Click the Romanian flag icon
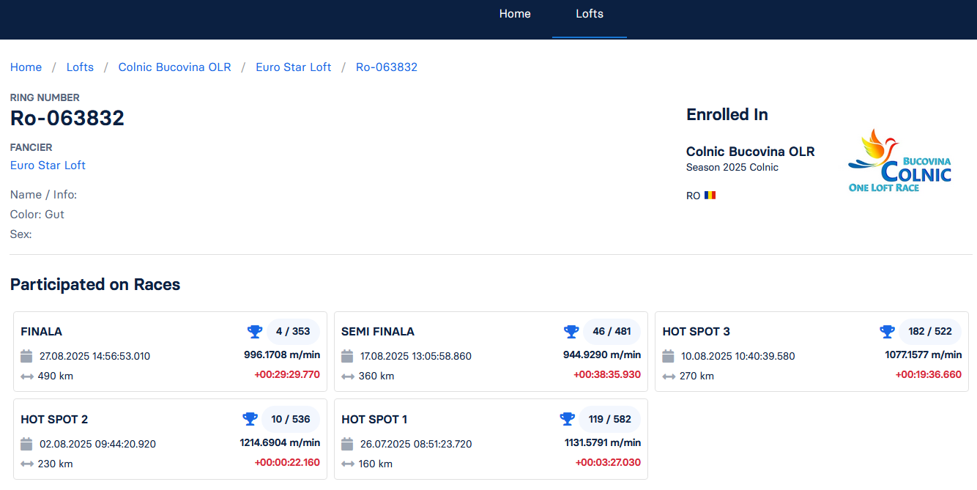The image size is (977, 490). point(710,196)
